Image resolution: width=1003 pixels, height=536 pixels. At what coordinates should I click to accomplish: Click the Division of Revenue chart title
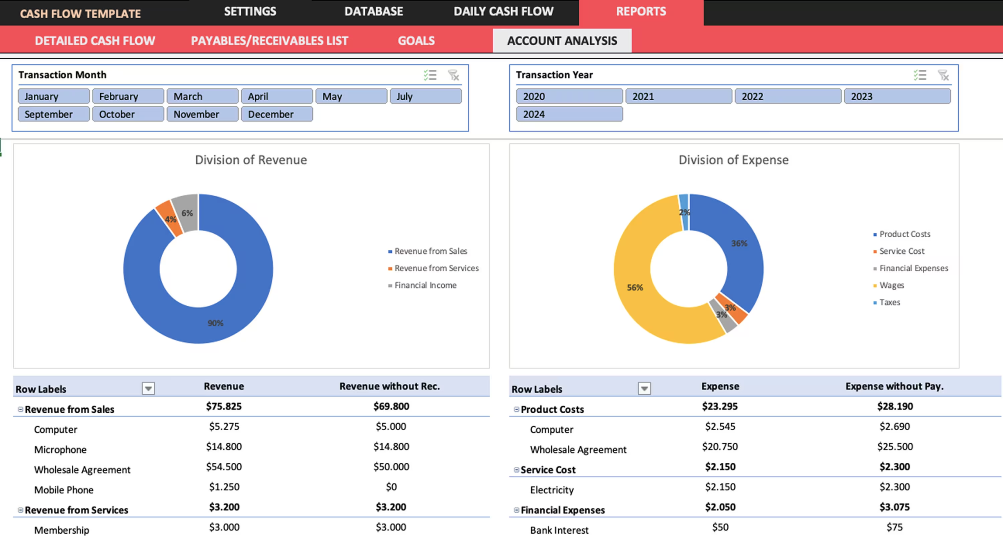click(251, 160)
